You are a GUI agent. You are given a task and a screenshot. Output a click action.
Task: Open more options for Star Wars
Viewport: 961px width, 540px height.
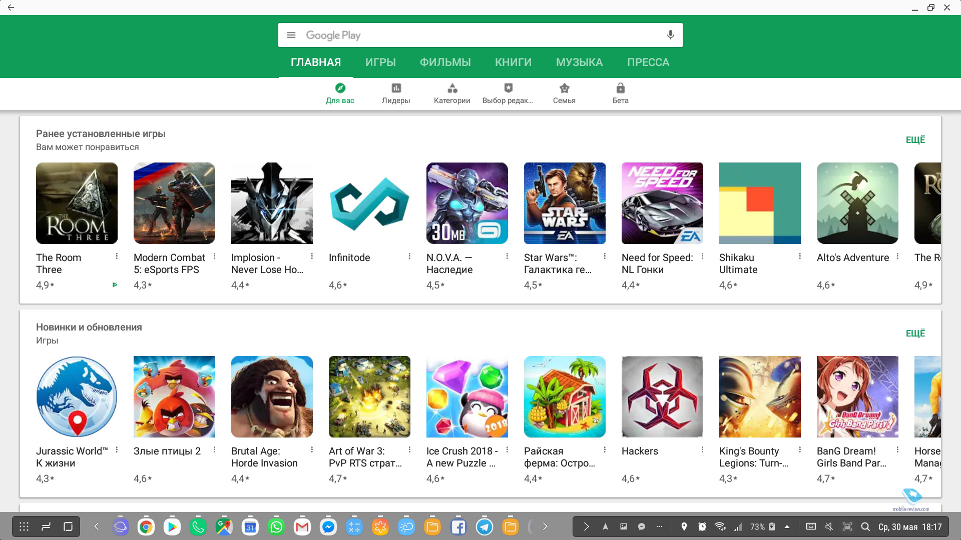click(605, 256)
